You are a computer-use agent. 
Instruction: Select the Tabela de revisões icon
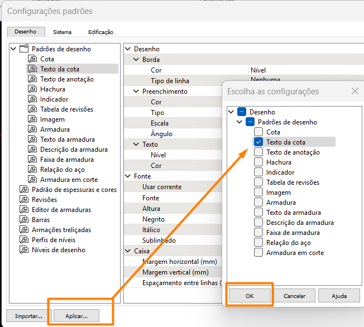32,109
